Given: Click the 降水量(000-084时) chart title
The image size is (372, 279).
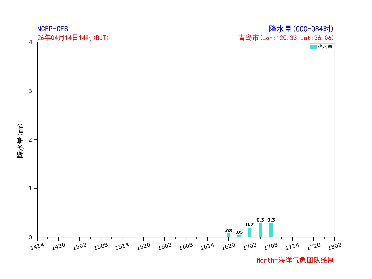Looking at the screenshot, I should (301, 29).
